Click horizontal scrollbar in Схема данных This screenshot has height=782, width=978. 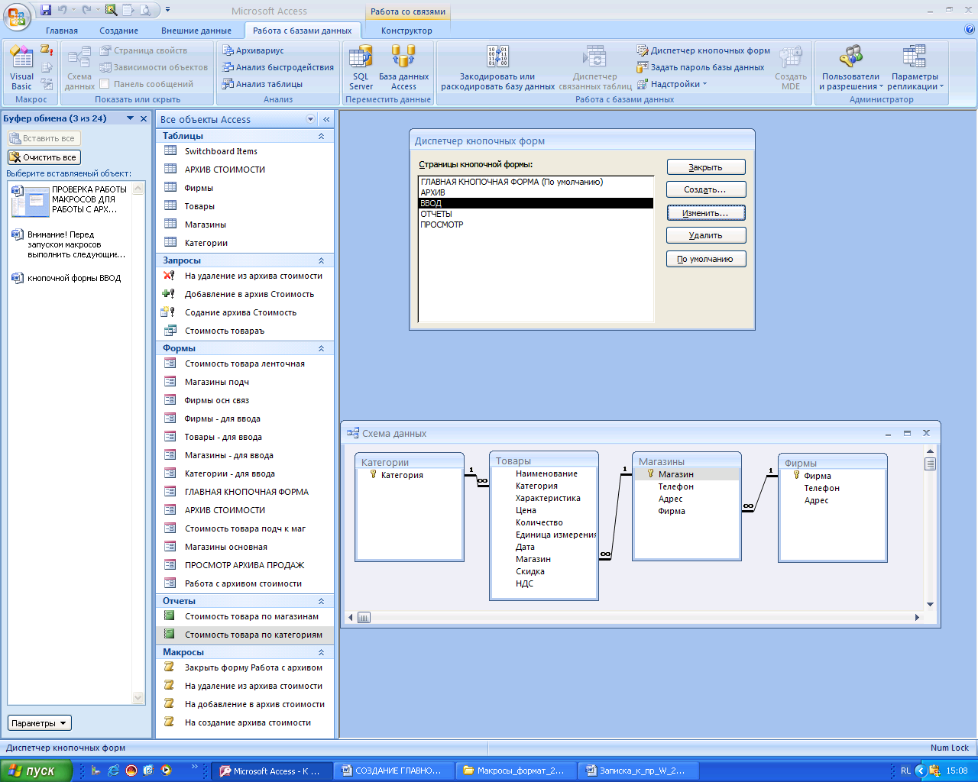pyautogui.click(x=633, y=617)
